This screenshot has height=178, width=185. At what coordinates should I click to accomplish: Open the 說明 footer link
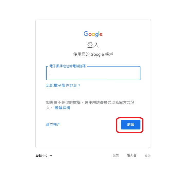(116, 156)
